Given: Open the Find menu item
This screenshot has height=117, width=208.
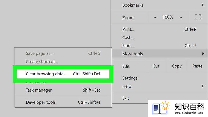Looking at the screenshot, I should tap(159, 46).
